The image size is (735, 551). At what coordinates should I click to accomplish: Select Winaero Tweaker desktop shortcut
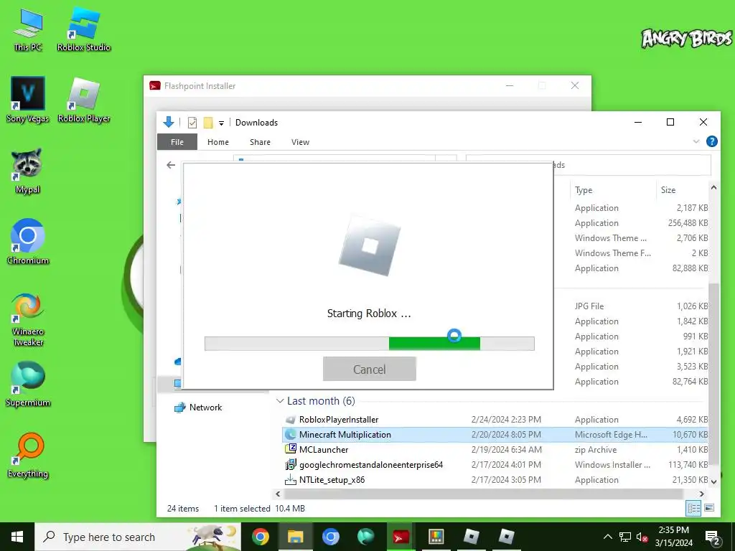click(x=28, y=319)
